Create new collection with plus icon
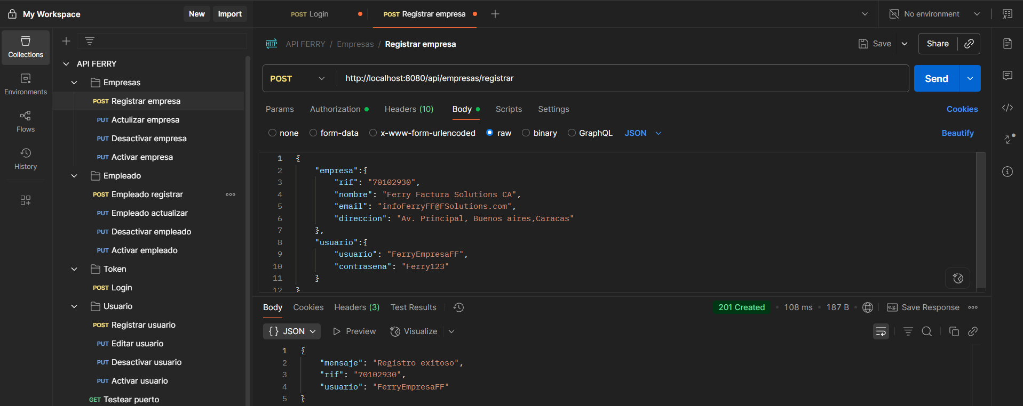 pyautogui.click(x=66, y=41)
